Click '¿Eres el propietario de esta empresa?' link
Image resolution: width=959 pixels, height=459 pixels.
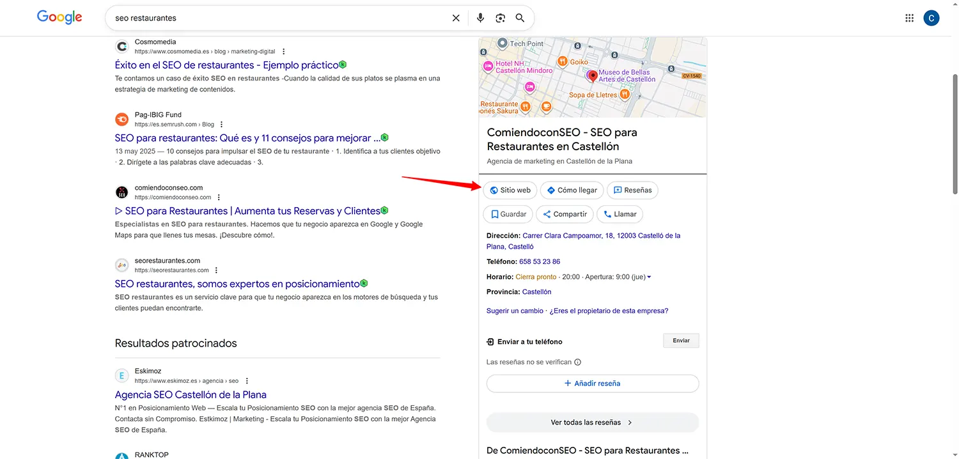point(609,311)
